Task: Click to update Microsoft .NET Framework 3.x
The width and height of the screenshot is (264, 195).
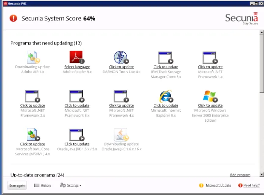Action: [77, 105]
